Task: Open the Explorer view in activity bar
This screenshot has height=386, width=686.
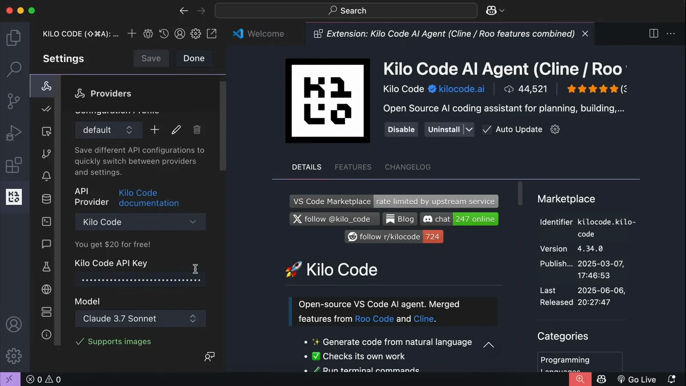Action: (14, 38)
